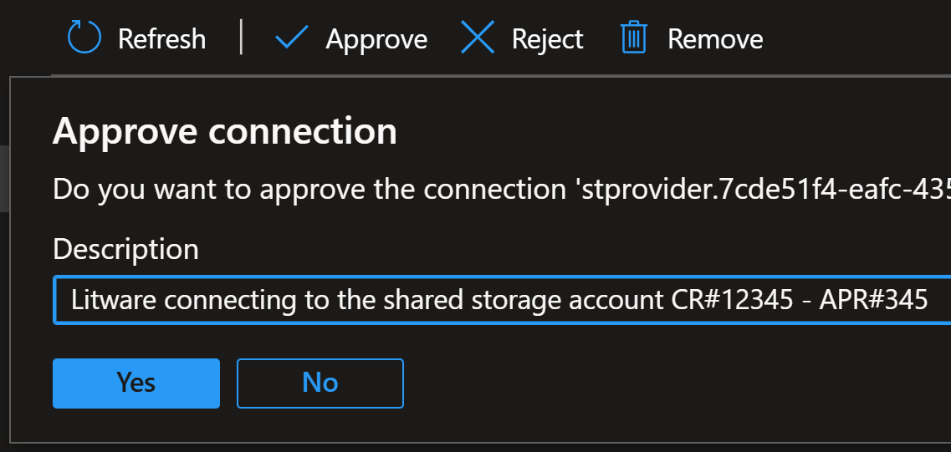
Task: Choose the Reject toolbar label
Action: coord(547,40)
